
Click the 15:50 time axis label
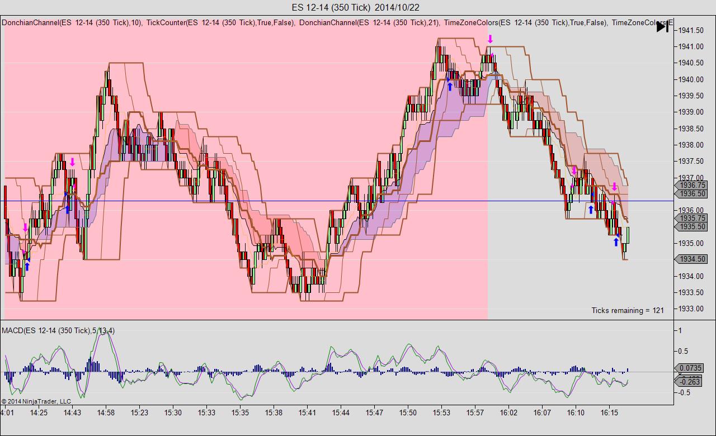[408, 413]
